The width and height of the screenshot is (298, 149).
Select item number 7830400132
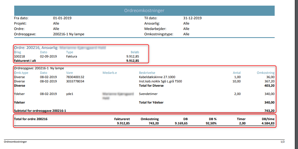[75, 77]
